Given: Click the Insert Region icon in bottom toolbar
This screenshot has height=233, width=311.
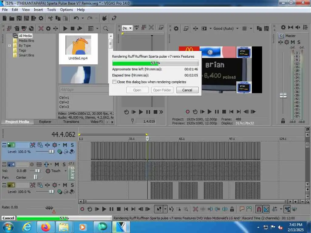Looking at the screenshot, I should coord(249,209).
